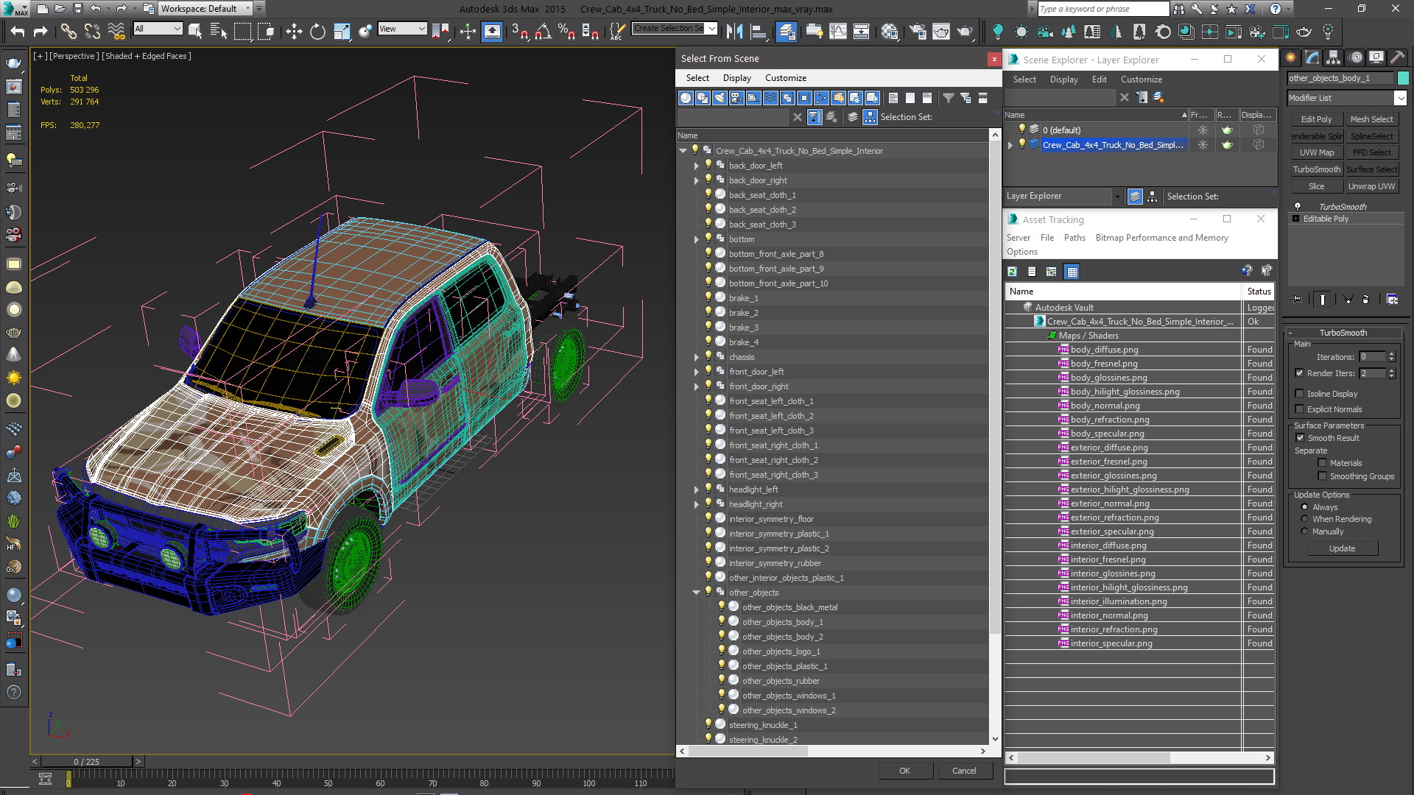Select the Always update option
This screenshot has width=1414, height=795.
click(x=1305, y=507)
